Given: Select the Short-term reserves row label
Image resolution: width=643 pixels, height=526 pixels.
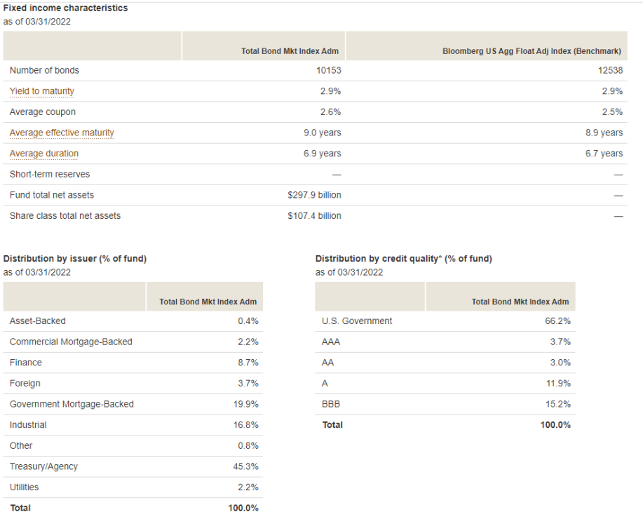Looking at the screenshot, I should click(50, 174).
